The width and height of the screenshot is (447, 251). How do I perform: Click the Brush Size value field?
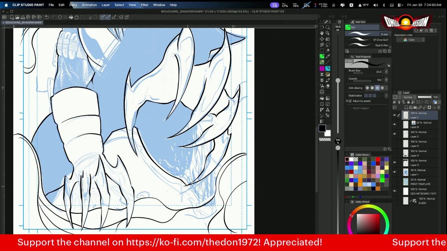point(379,72)
